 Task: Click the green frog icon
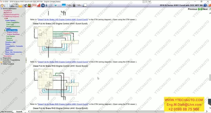(29, 5)
